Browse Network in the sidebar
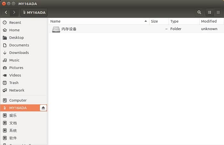The image size is (224, 145). click(24, 90)
